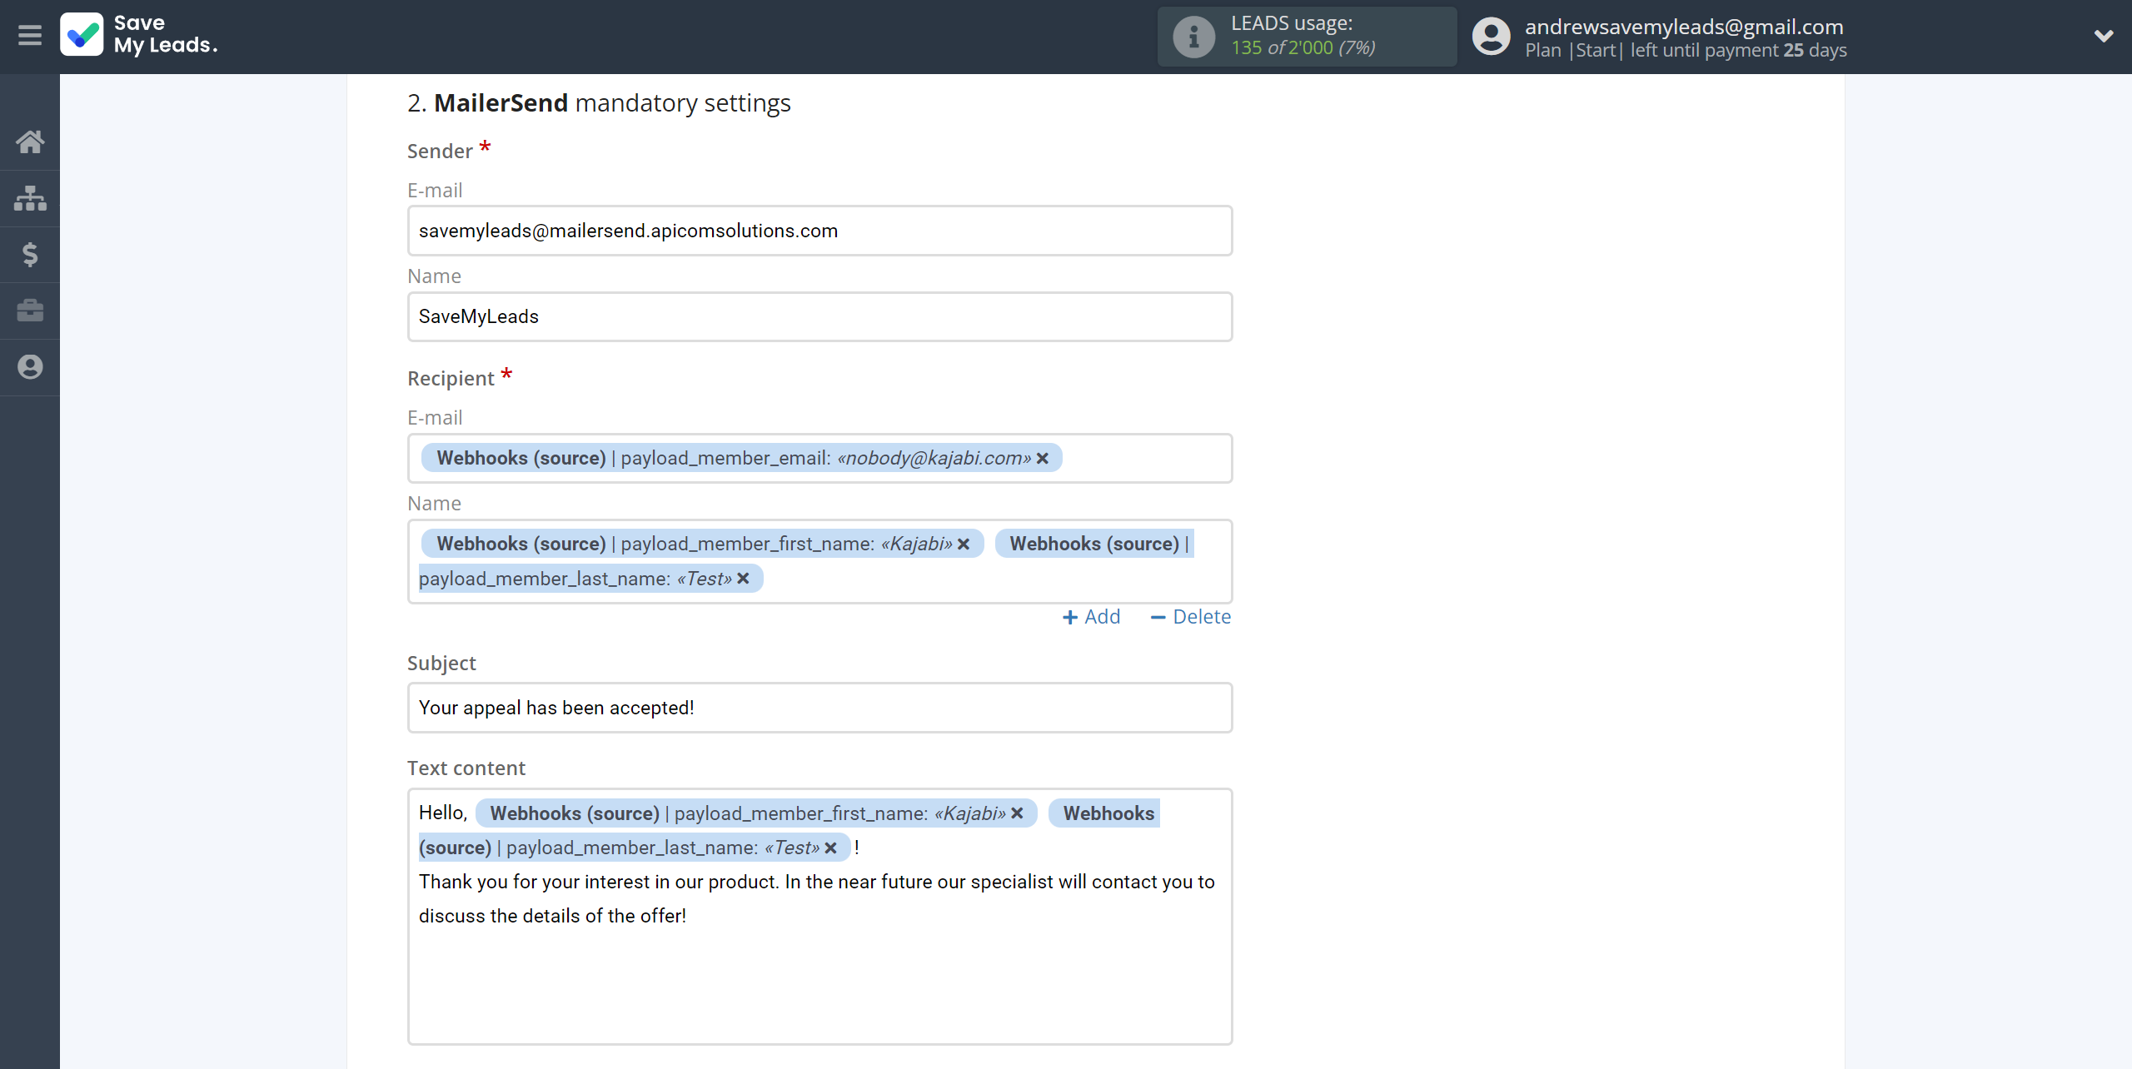Remove last_name tag in text content
Screen dimensions: 2132x1069
click(831, 848)
